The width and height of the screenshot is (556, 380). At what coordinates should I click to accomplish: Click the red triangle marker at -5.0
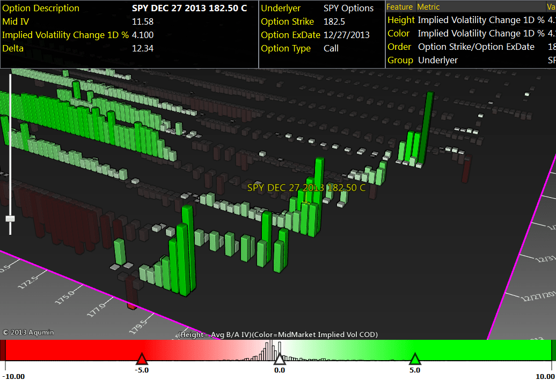click(x=142, y=359)
